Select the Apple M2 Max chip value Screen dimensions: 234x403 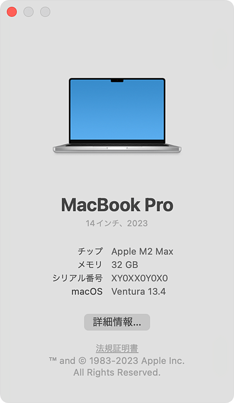[142, 252]
